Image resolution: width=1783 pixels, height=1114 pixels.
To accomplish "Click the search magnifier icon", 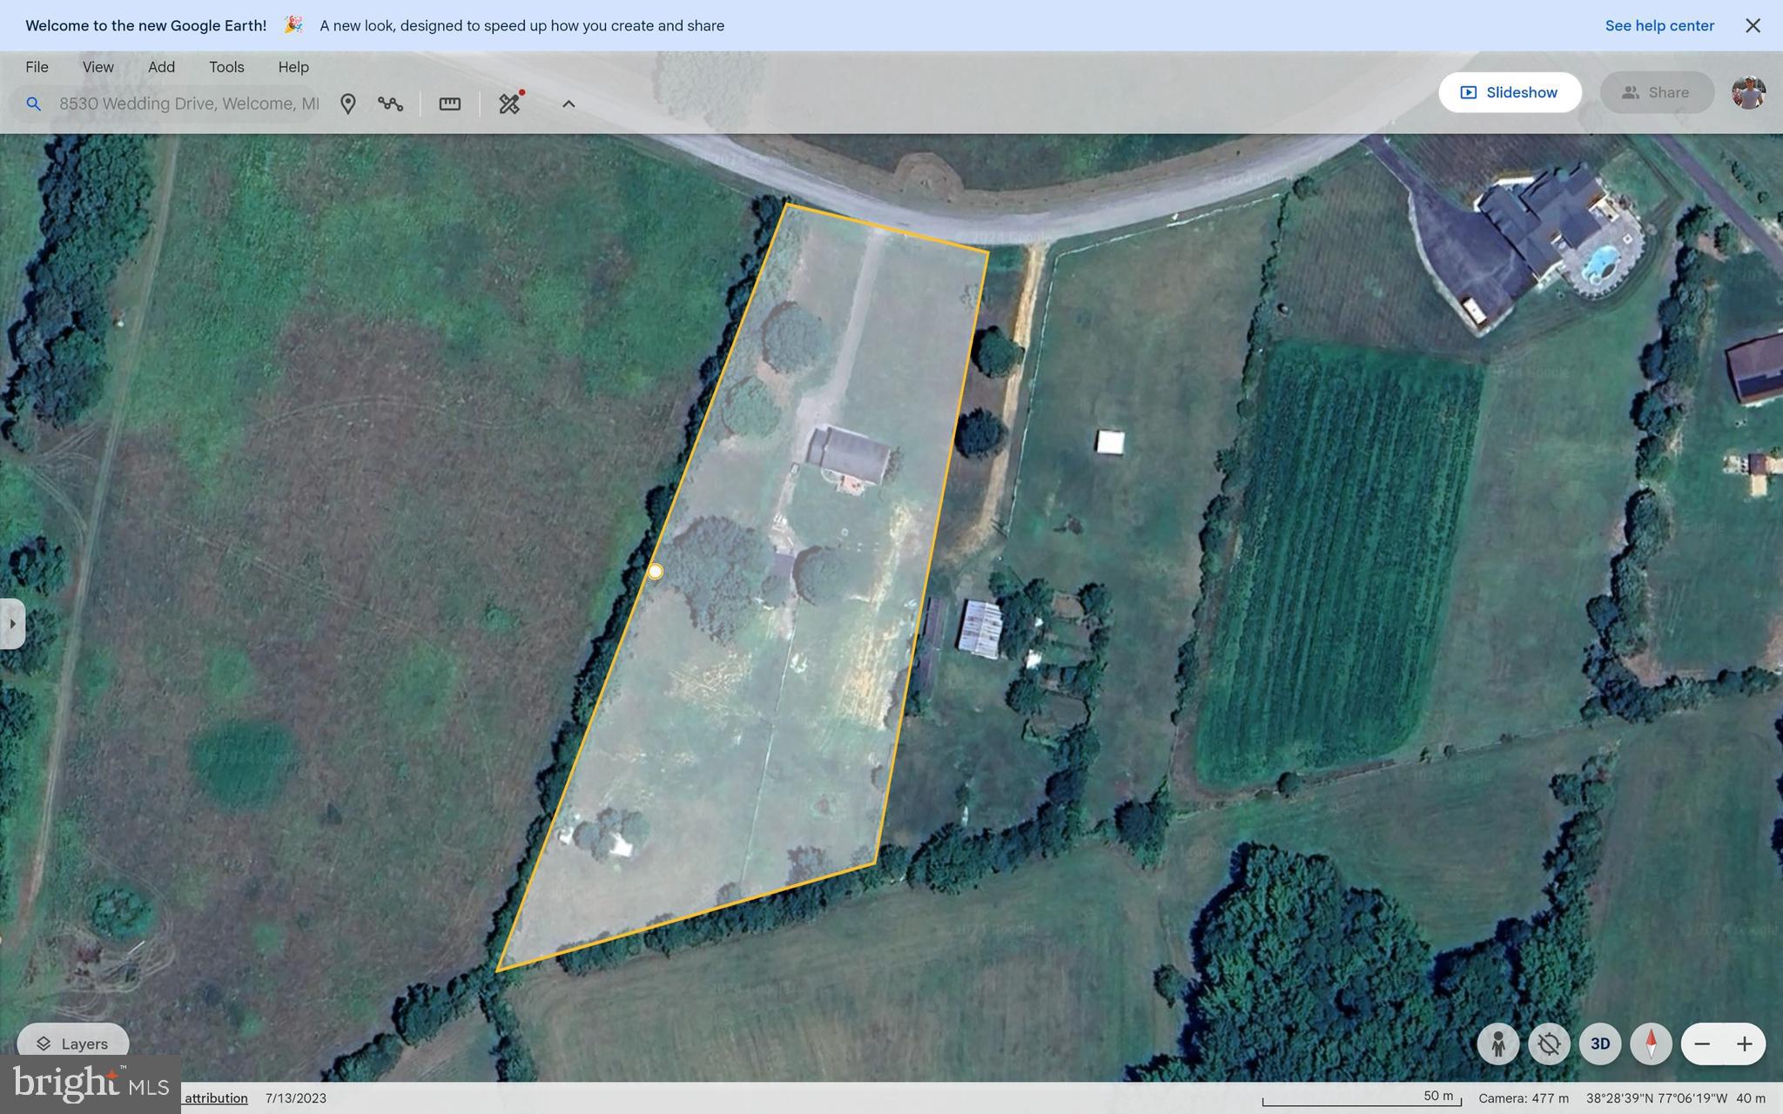I will click(x=33, y=104).
